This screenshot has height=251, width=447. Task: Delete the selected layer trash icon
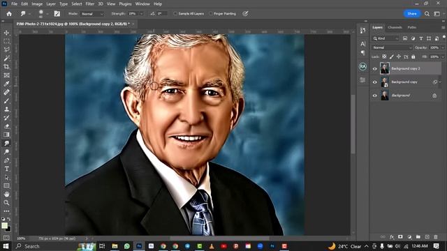pos(435,237)
